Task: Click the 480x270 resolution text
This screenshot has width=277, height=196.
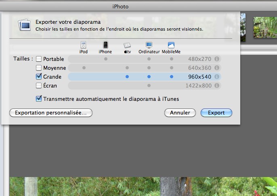Action: pyautogui.click(x=199, y=59)
